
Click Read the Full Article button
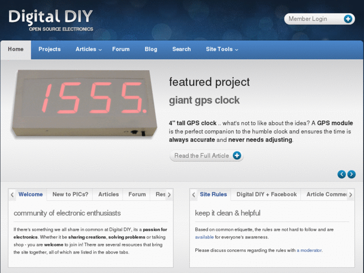[x=207, y=156]
